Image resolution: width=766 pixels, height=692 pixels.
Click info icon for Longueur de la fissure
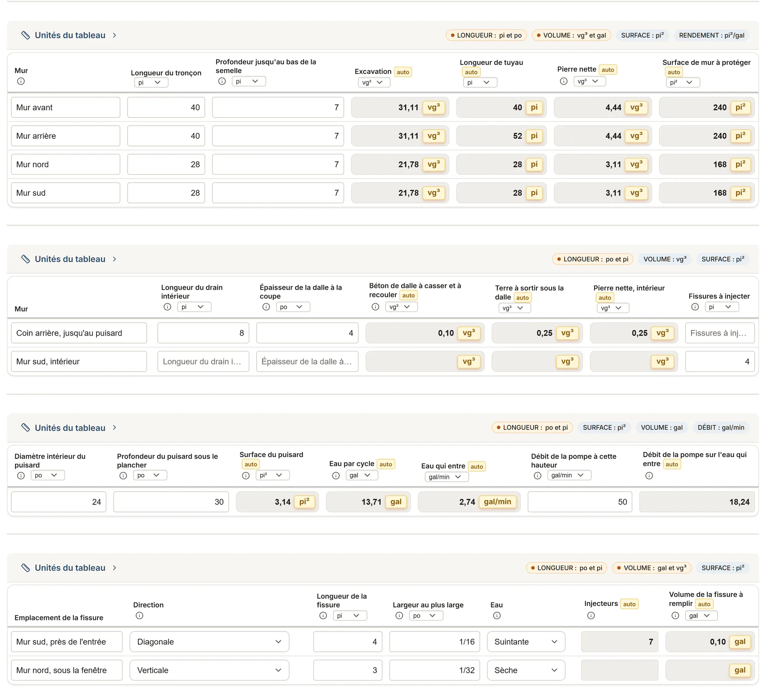pyautogui.click(x=323, y=615)
